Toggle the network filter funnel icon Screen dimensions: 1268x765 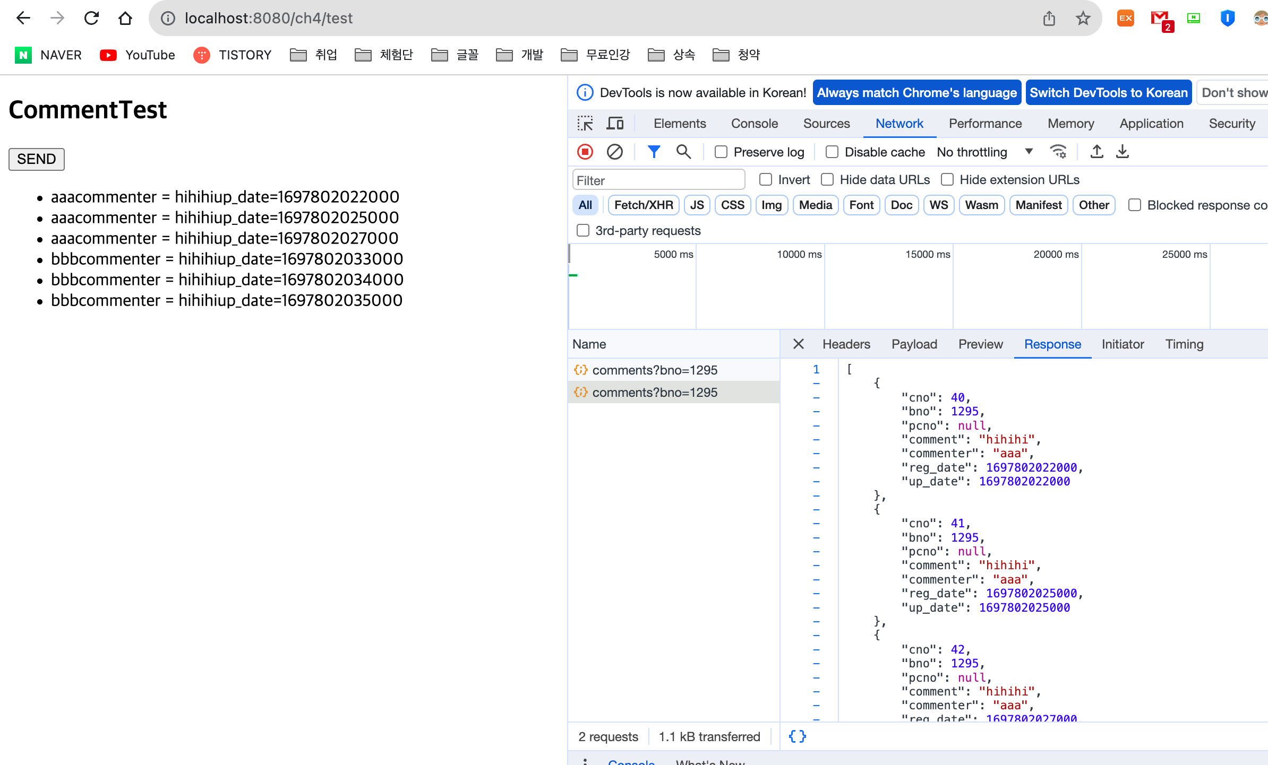(654, 152)
